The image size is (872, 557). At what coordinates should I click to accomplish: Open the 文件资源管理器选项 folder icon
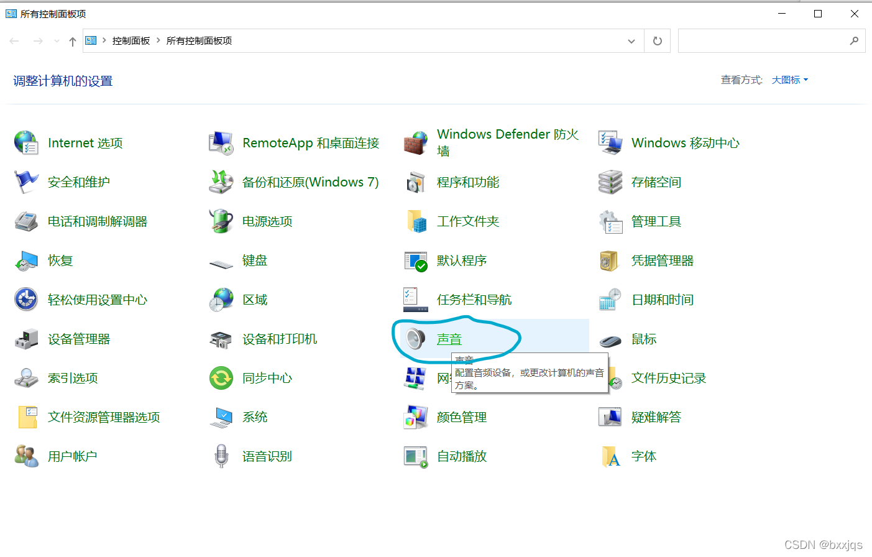click(27, 417)
